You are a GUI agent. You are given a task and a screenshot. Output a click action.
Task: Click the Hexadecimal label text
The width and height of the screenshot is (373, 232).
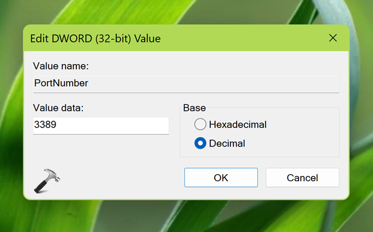[238, 124]
